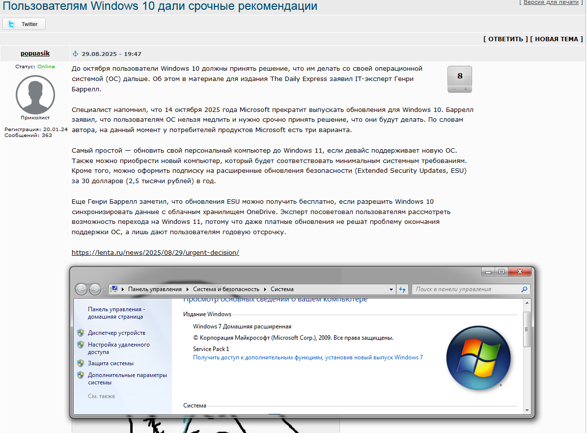The height and width of the screenshot is (433, 587).
Task: Click the vertical scrollbar thumb in the System window
Action: (x=527, y=329)
